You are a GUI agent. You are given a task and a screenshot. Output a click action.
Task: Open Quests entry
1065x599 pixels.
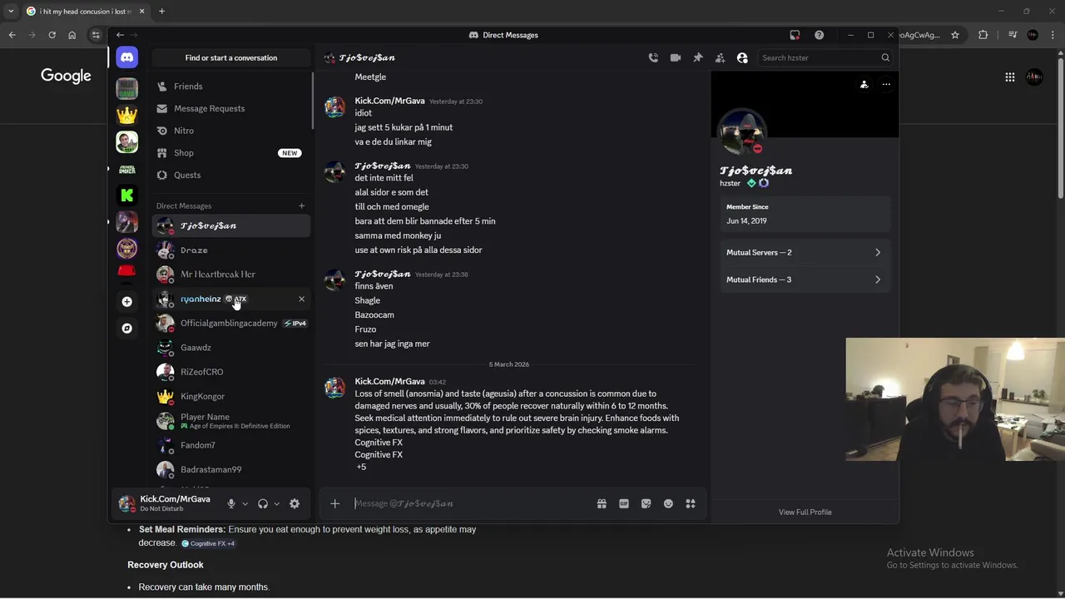click(x=231, y=175)
